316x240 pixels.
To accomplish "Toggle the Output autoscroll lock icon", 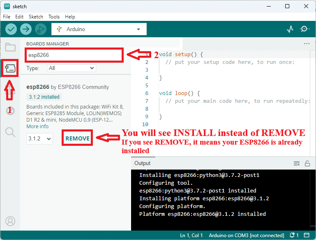I will pyautogui.click(x=307, y=163).
